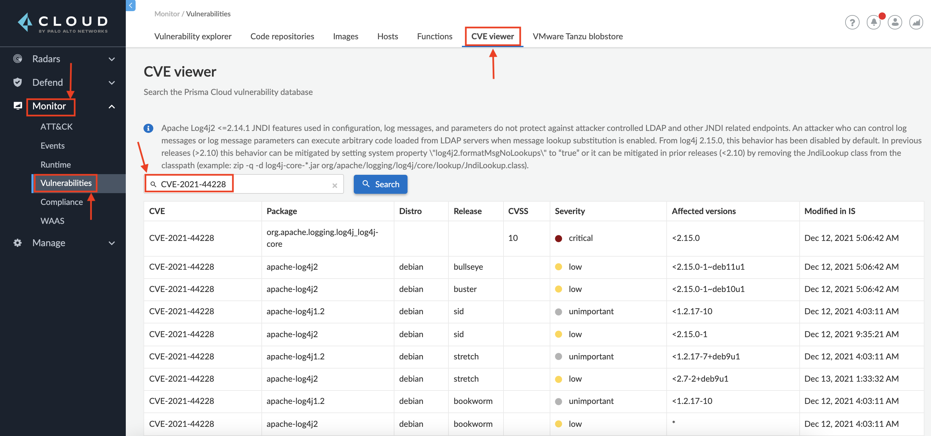The image size is (931, 436).
Task: Expand the Radars menu chevron
Action: [112, 59]
